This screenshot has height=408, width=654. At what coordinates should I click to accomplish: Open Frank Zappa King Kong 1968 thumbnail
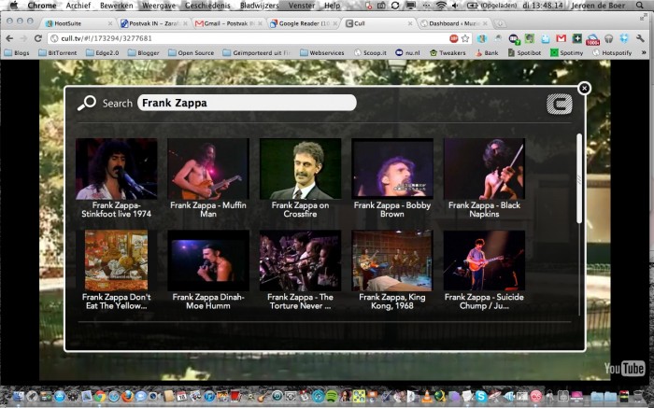(x=392, y=260)
